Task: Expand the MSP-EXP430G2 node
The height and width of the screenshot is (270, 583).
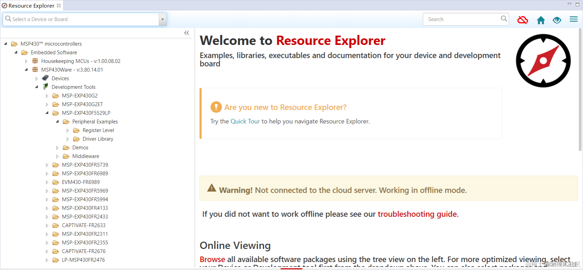Action: click(47, 96)
